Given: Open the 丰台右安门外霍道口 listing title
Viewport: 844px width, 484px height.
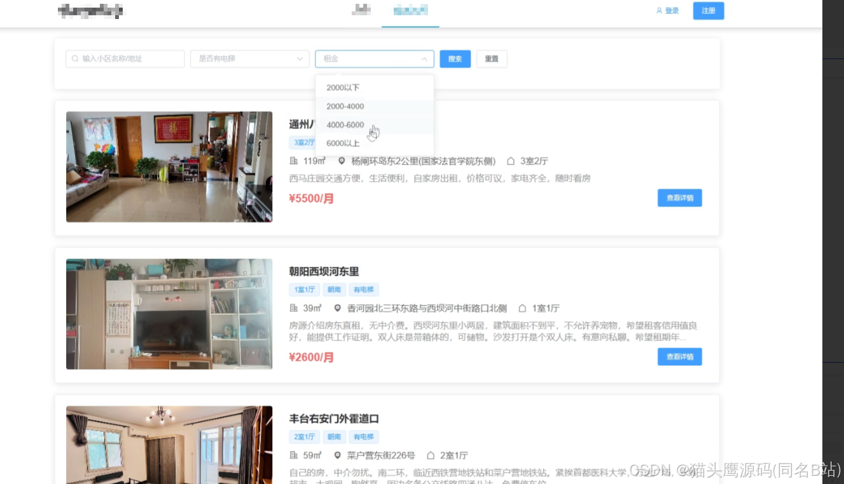Looking at the screenshot, I should click(334, 419).
